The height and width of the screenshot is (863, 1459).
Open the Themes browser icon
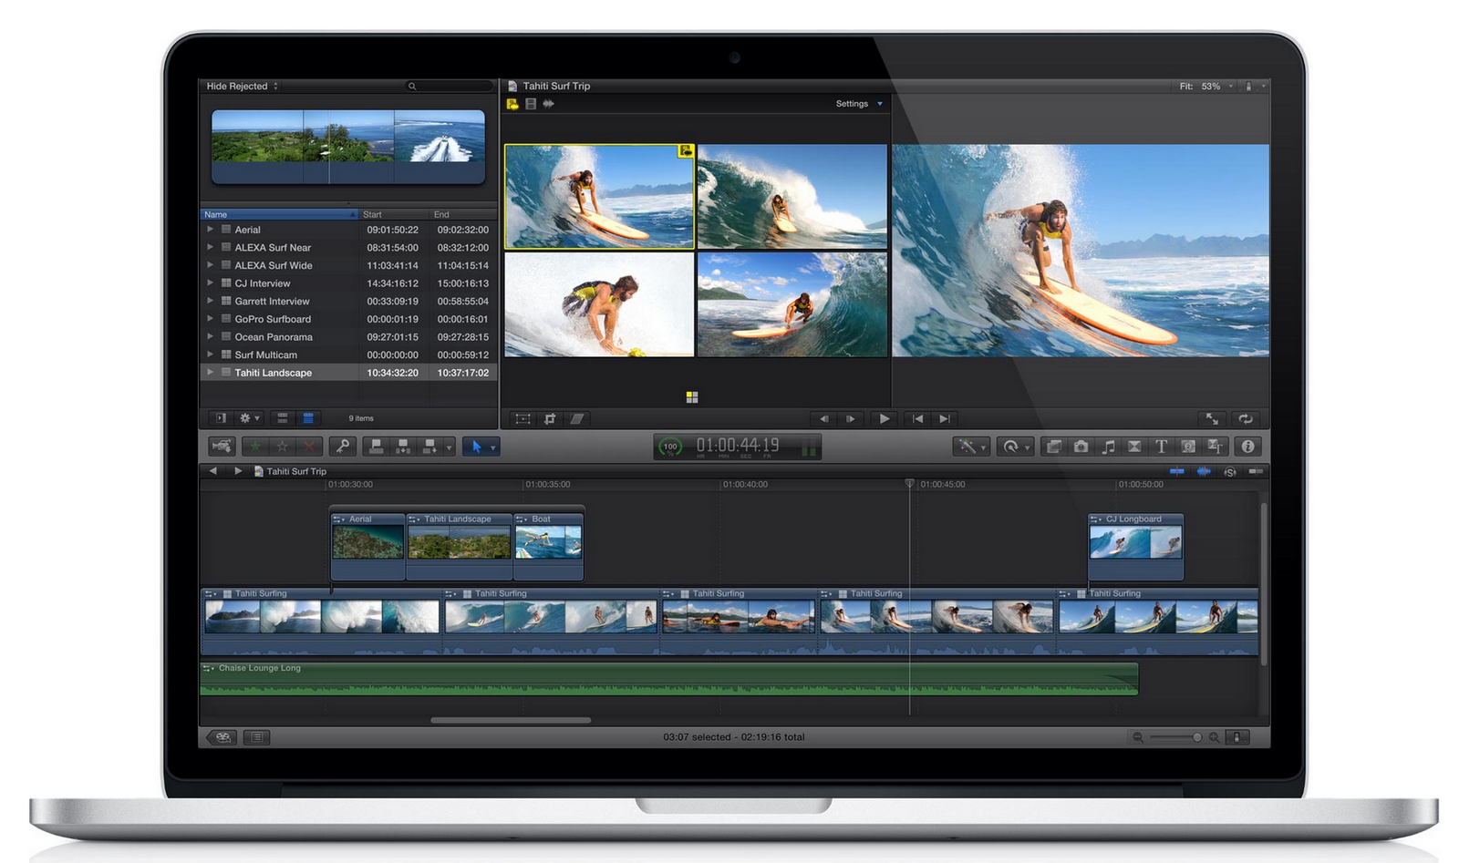coord(1215,447)
